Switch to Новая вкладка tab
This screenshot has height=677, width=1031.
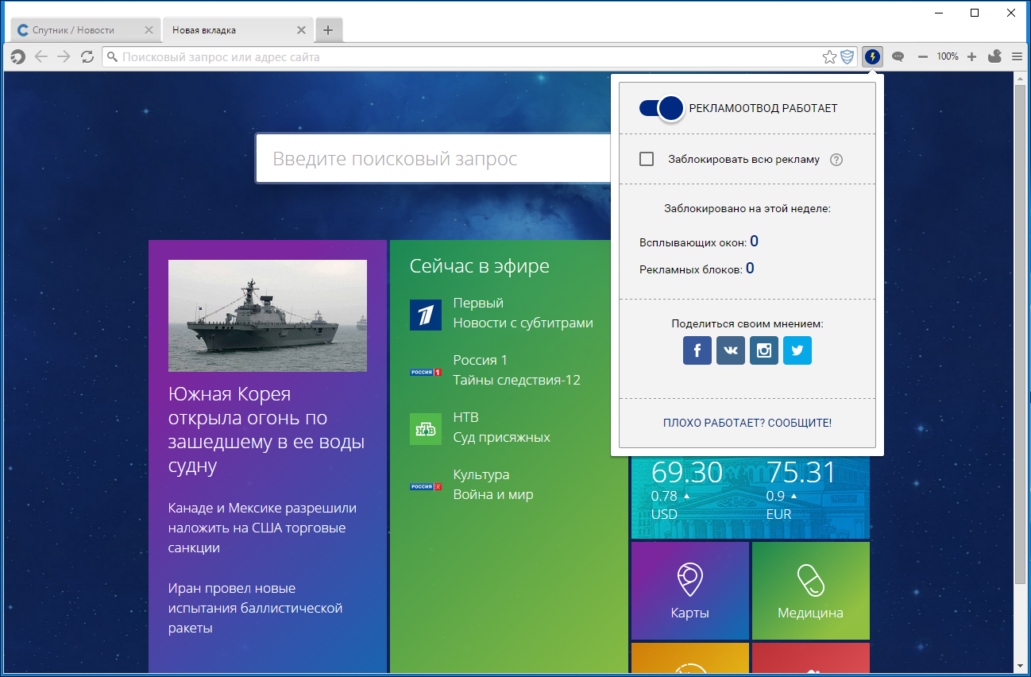tap(236, 30)
